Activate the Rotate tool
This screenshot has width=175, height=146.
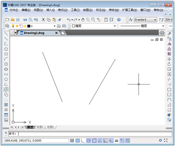[169, 64]
